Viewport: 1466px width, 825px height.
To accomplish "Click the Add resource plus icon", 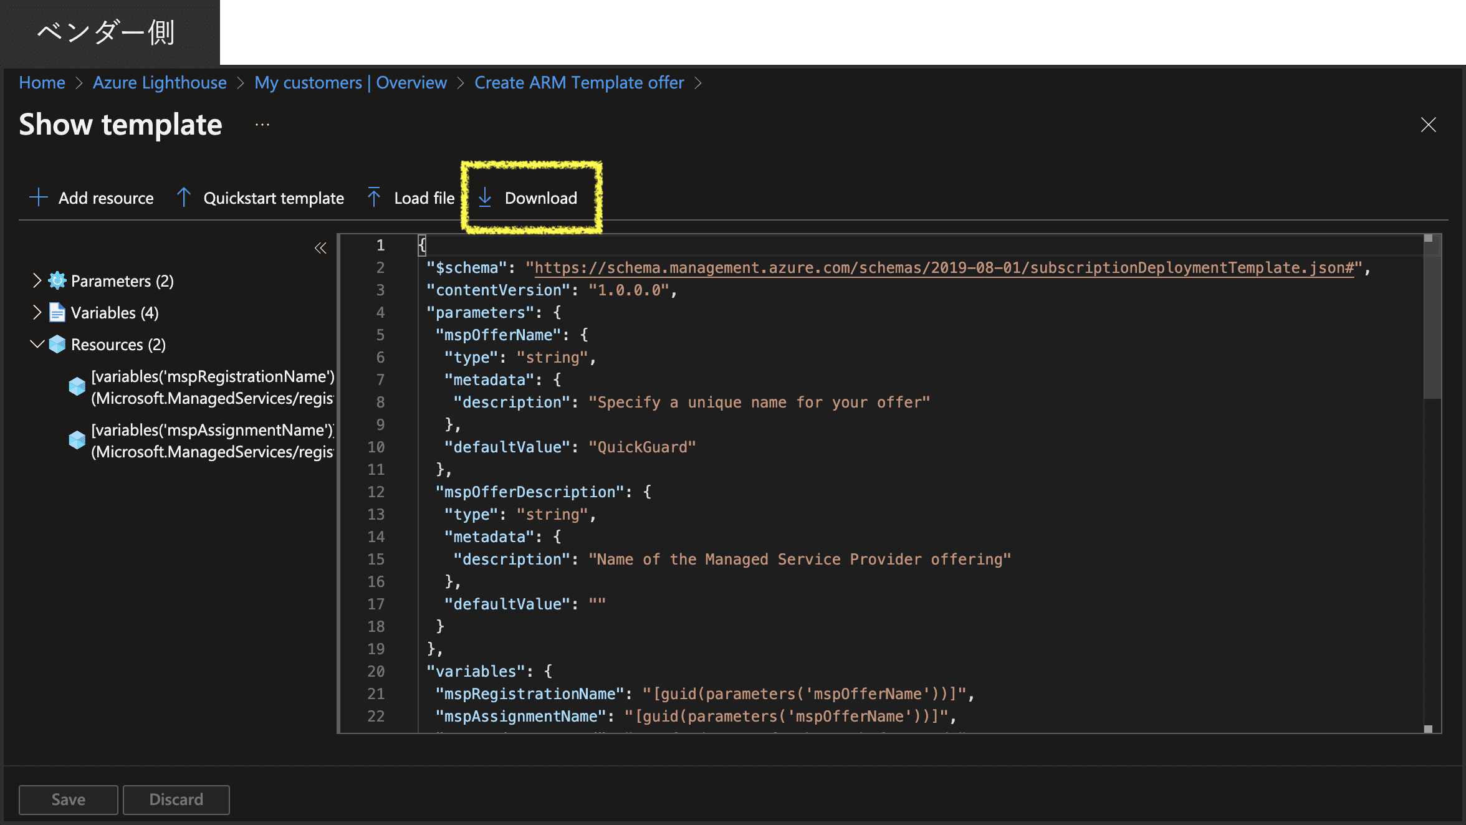I will (x=38, y=198).
